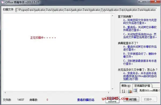Click the scan file path field
The image size is (161, 105).
(86, 10)
